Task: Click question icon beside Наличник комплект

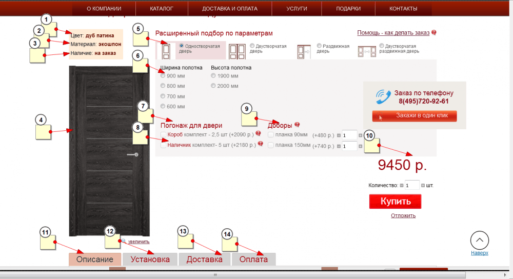Action: pos(260,145)
